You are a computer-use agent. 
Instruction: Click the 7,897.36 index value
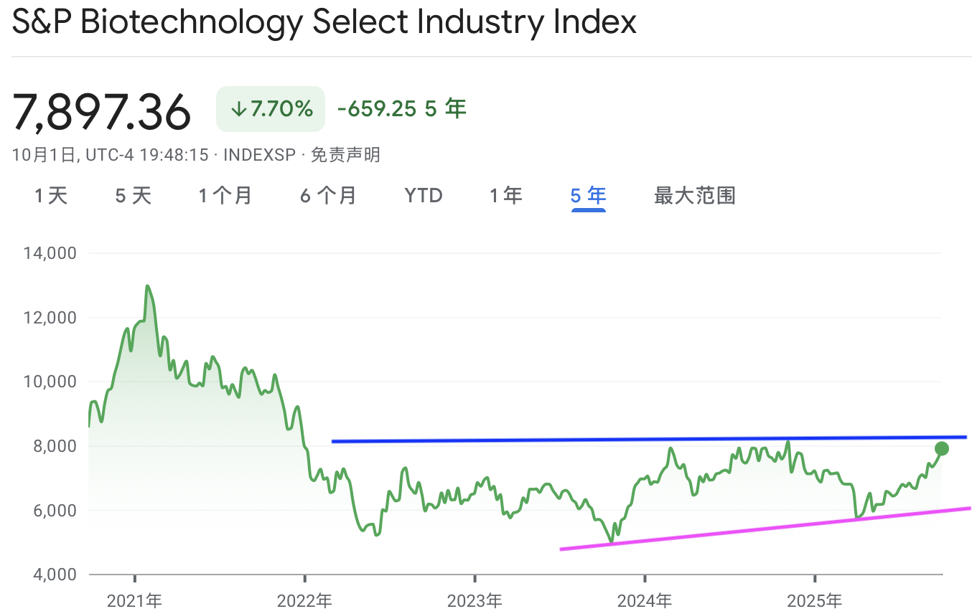click(102, 111)
